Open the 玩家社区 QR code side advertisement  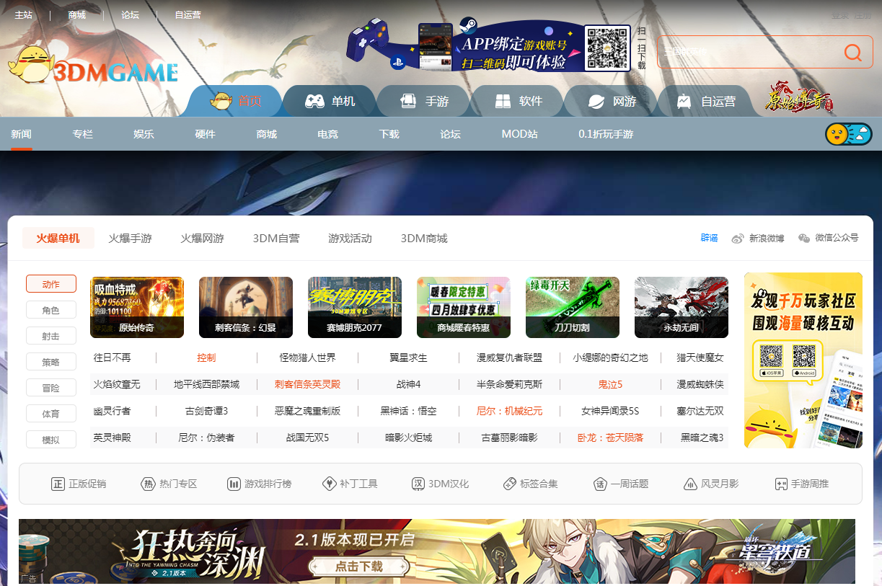point(803,360)
